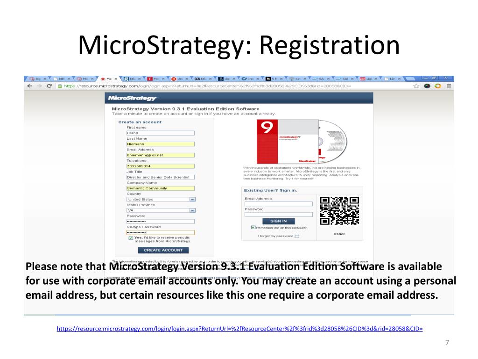Click the orange ring extension icon
478x359 pixels.
click(438, 86)
